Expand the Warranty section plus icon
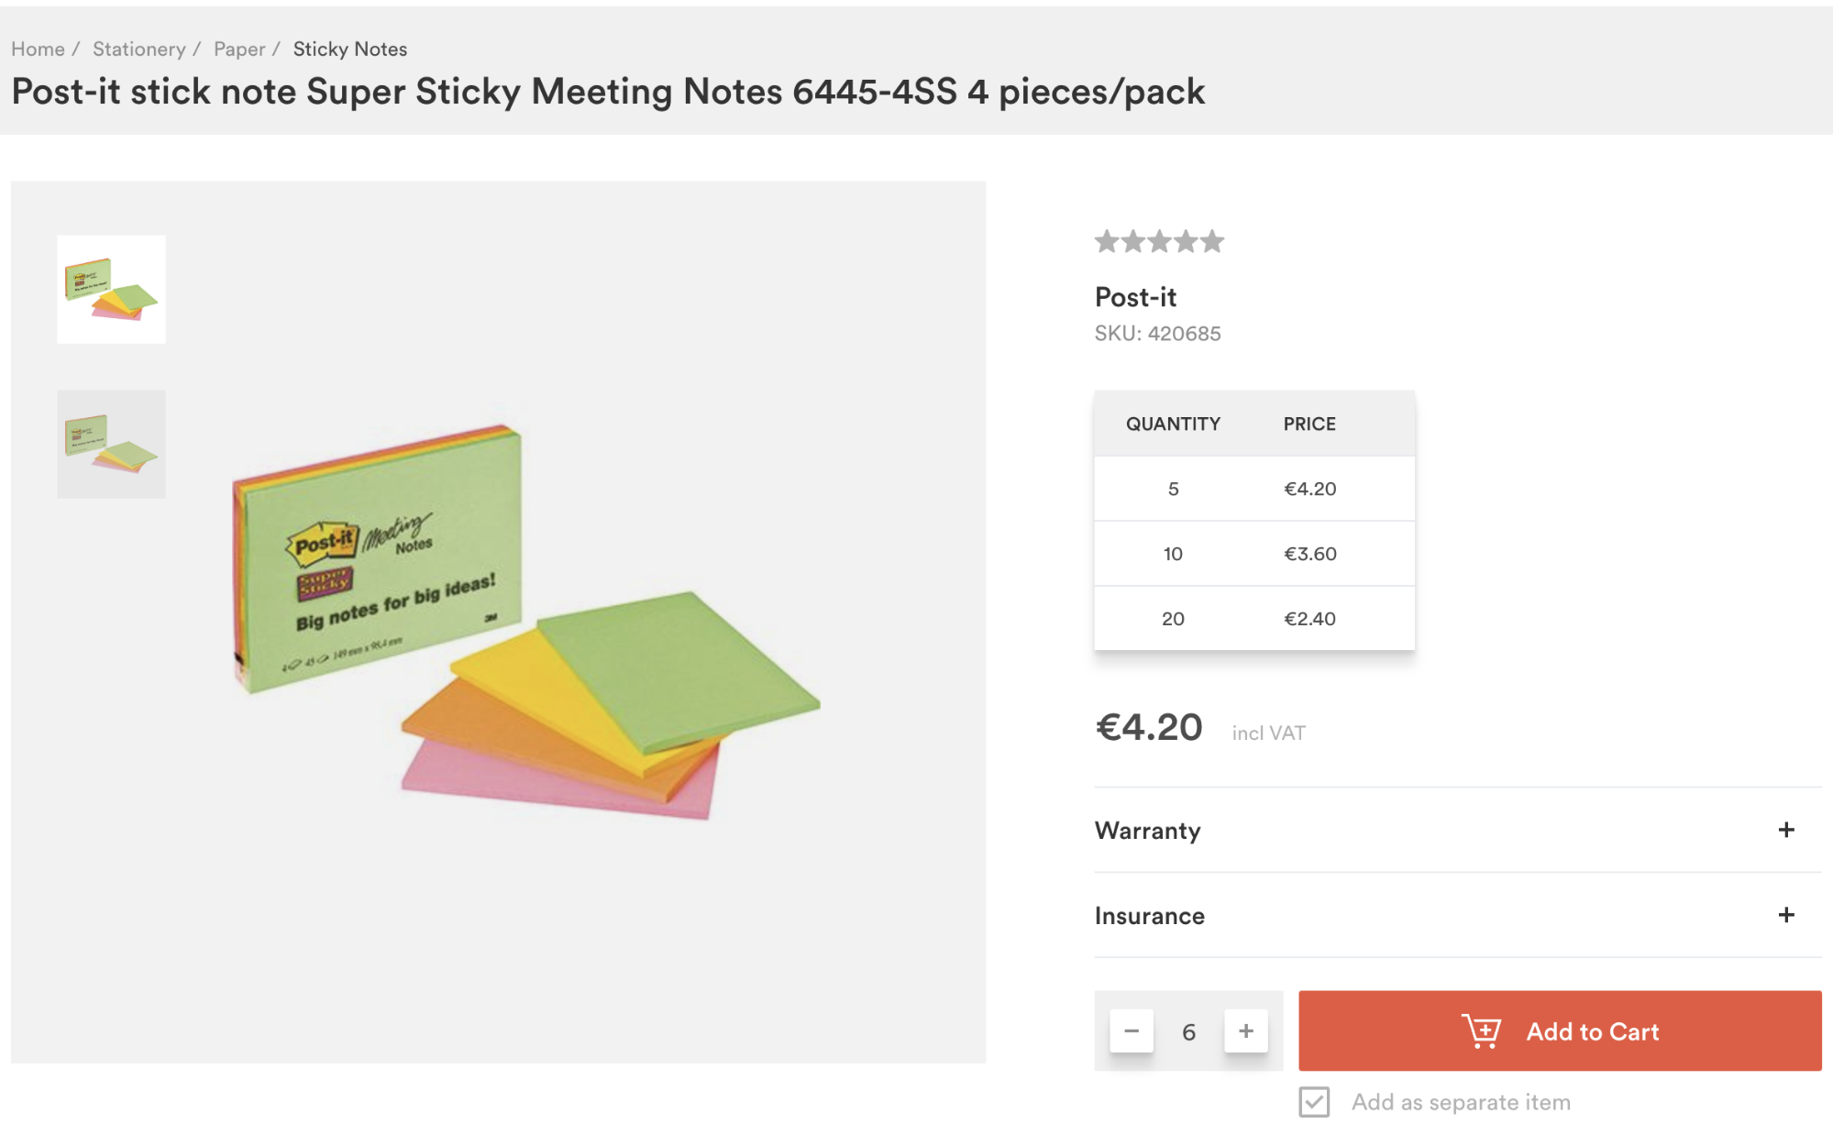1833x1124 pixels. [x=1785, y=830]
